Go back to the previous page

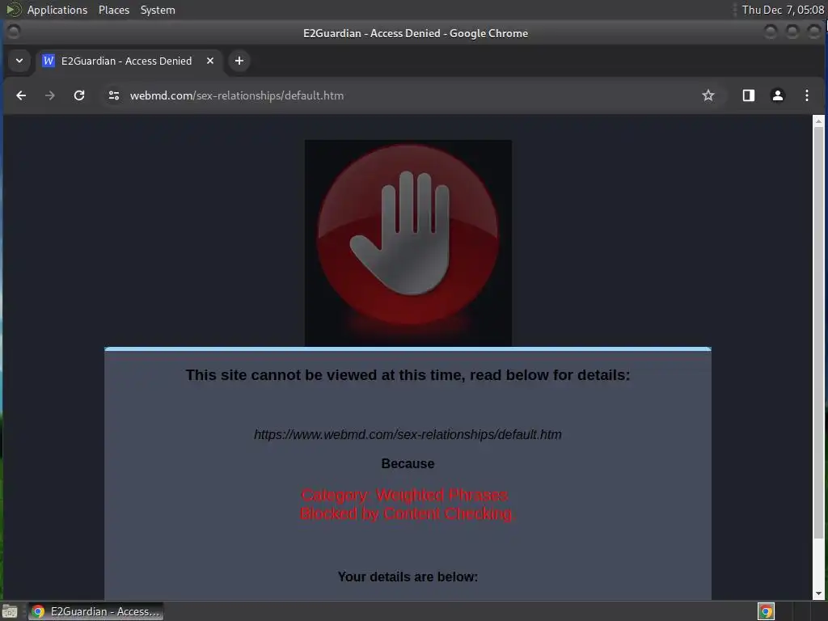[x=21, y=95]
